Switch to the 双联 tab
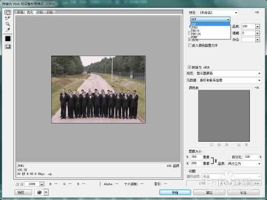The height and width of the screenshot is (200, 267). pos(40,12)
